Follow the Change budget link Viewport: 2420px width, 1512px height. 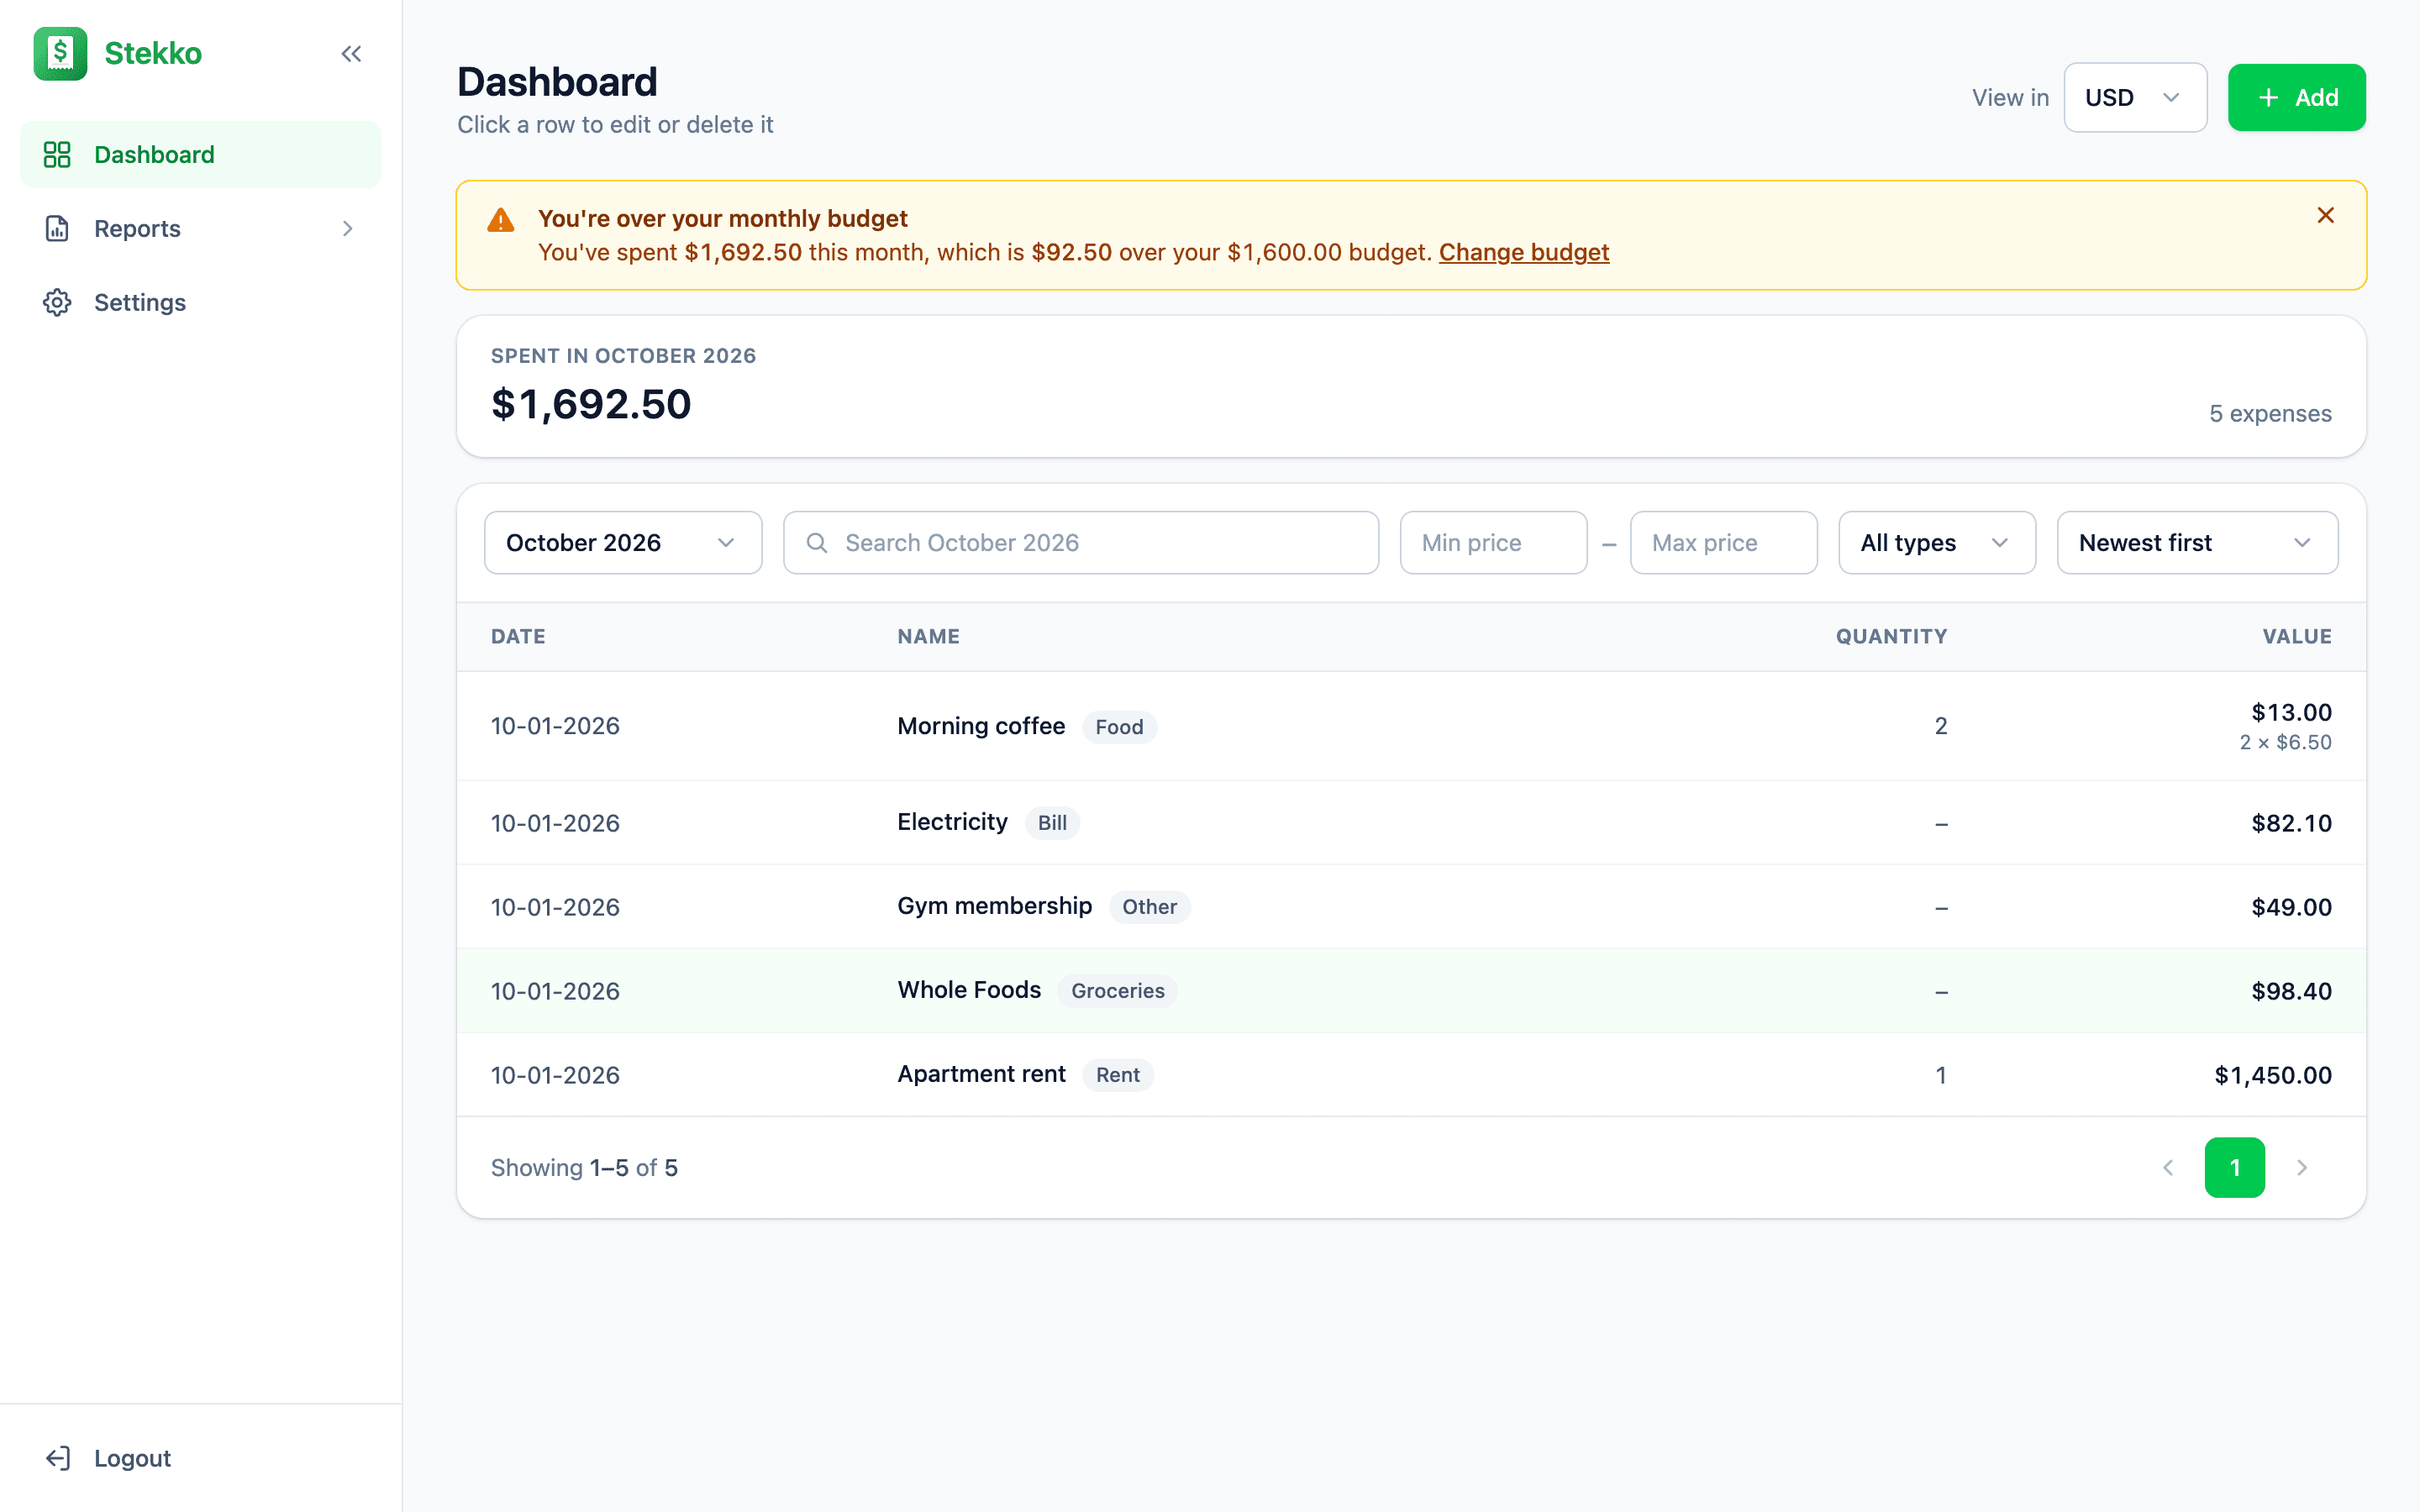[1524, 252]
